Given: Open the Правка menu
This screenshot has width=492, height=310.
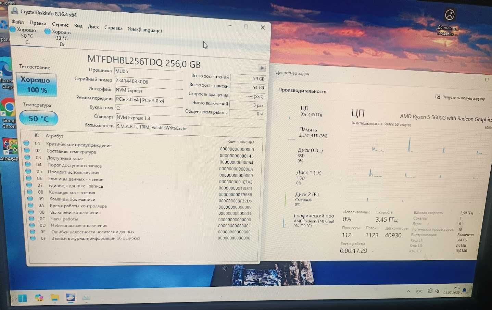Looking at the screenshot, I should pyautogui.click(x=38, y=23).
